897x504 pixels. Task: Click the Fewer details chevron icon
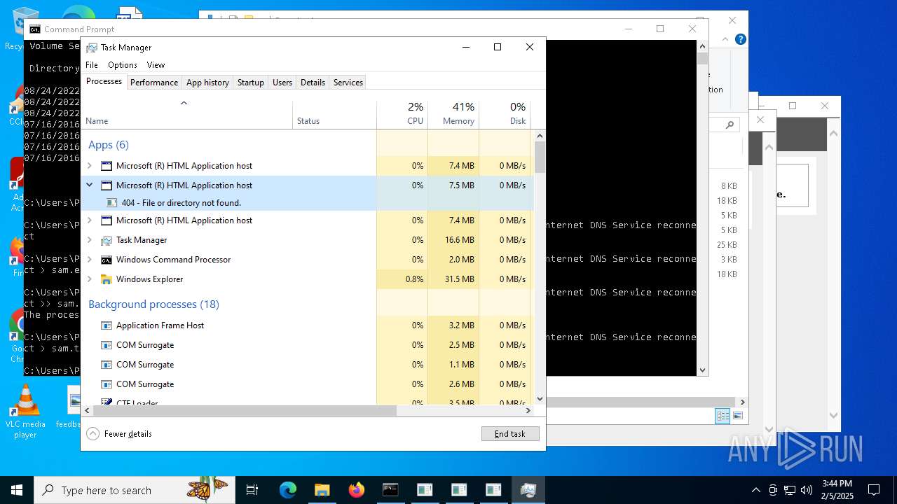pyautogui.click(x=93, y=434)
